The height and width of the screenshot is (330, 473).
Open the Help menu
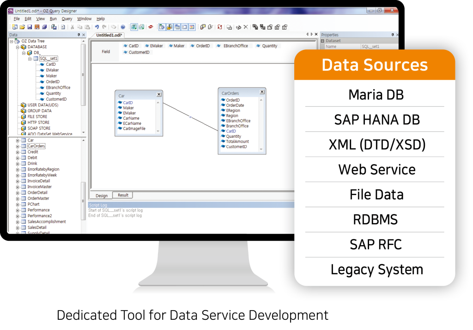pos(100,19)
